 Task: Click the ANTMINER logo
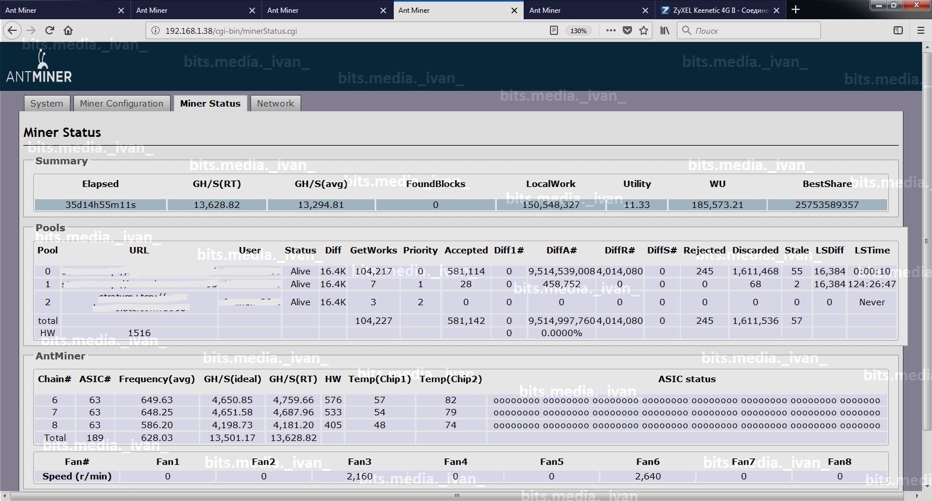[x=39, y=66]
